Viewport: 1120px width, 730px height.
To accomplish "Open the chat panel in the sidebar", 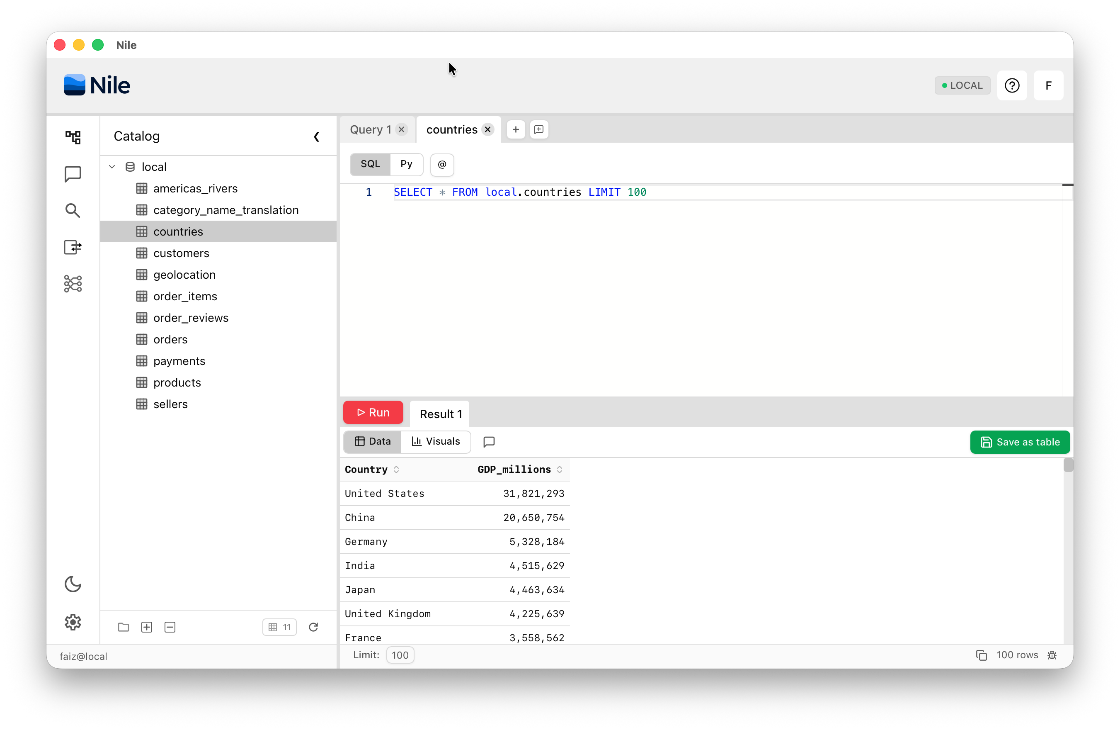I will coord(73,174).
